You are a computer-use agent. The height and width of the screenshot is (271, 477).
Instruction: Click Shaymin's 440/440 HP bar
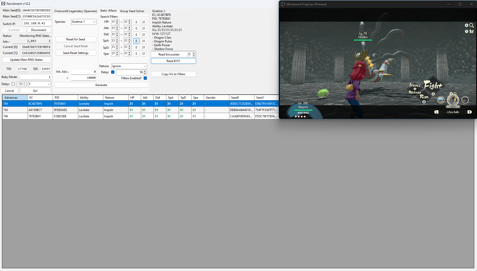click(x=303, y=110)
